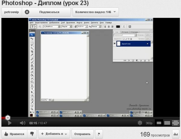Set right text alignment
Image resolution: width=181 pixels, height=139 pixels.
pos(112,27)
